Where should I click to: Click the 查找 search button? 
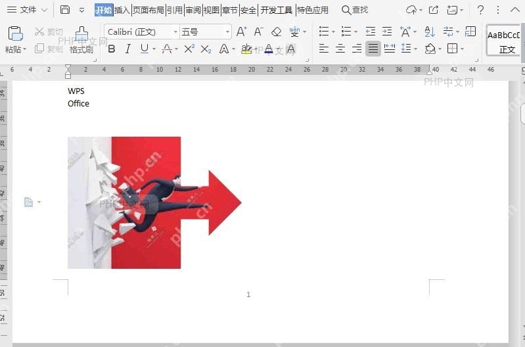(355, 10)
